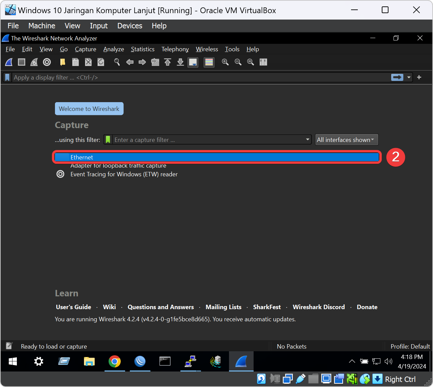
Task: Click Profile: Default in status bar
Action: (410, 347)
